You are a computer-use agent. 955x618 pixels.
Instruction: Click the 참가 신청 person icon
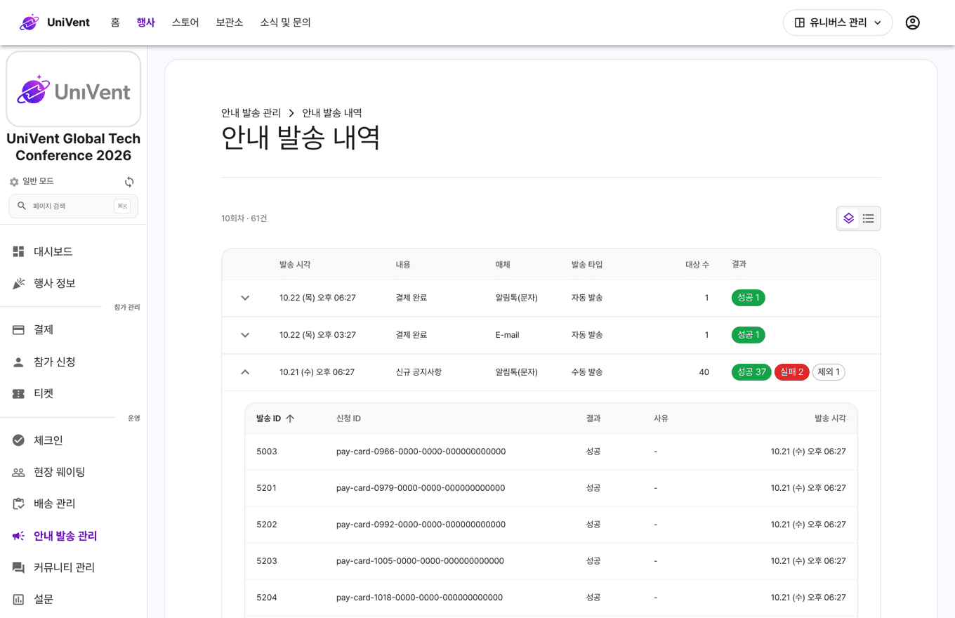click(19, 362)
